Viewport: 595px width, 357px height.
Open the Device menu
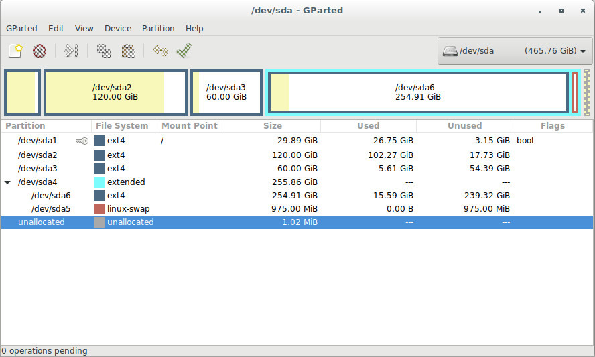tap(118, 28)
